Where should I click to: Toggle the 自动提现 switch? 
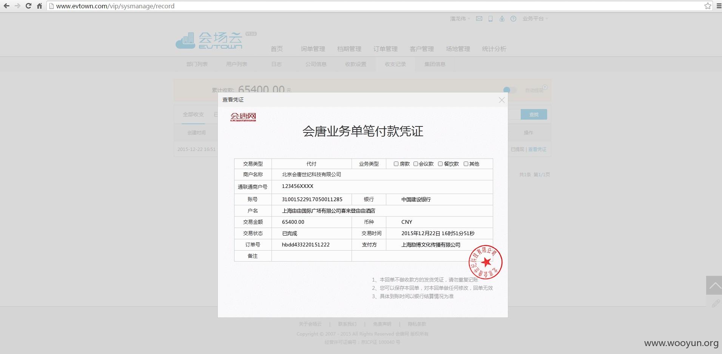[509, 90]
